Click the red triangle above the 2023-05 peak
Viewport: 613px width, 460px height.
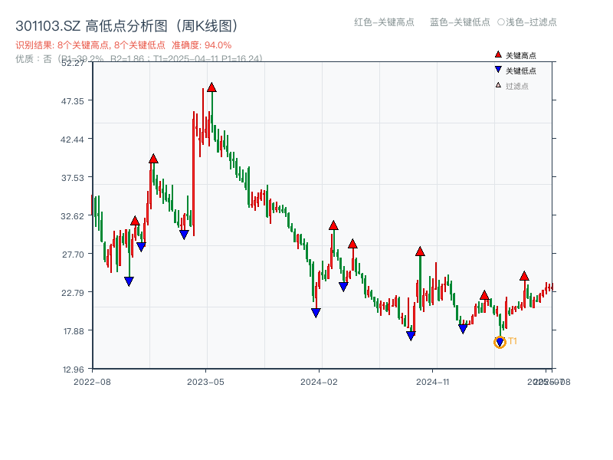click(x=212, y=88)
